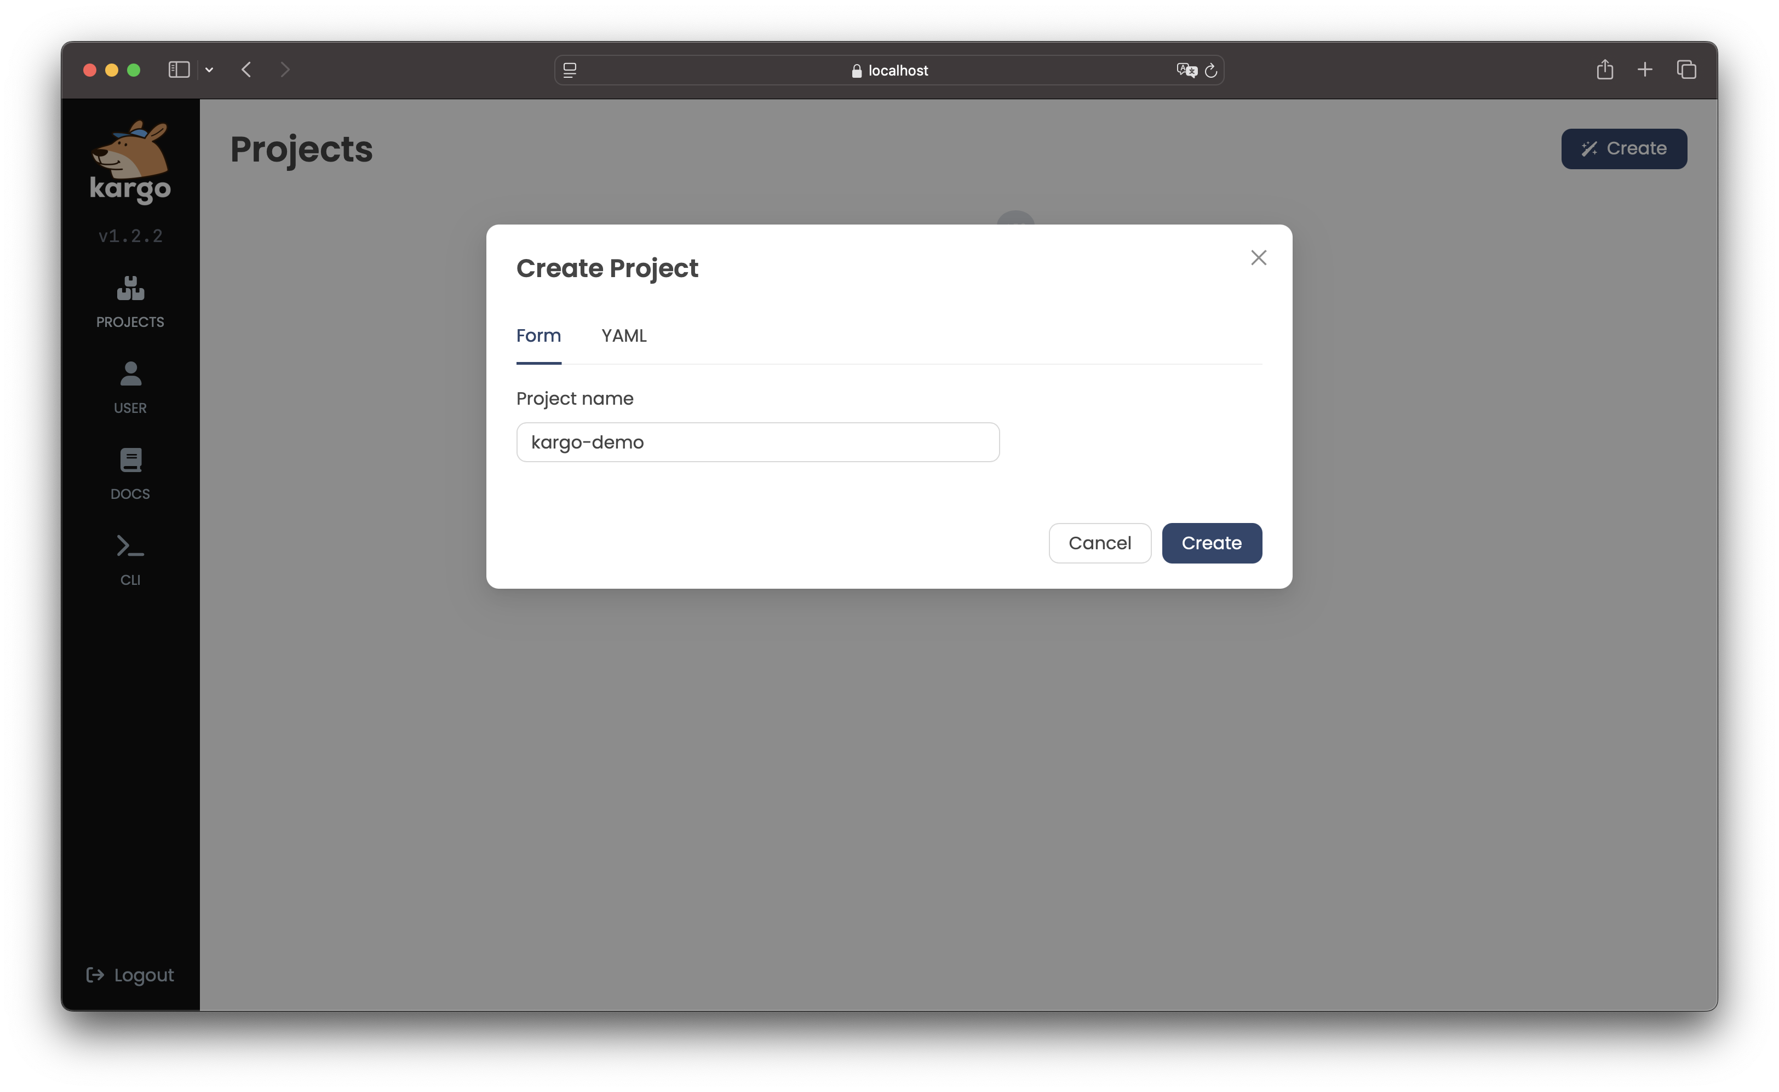Reload the page in Safari
The height and width of the screenshot is (1092, 1779).
tap(1210, 70)
